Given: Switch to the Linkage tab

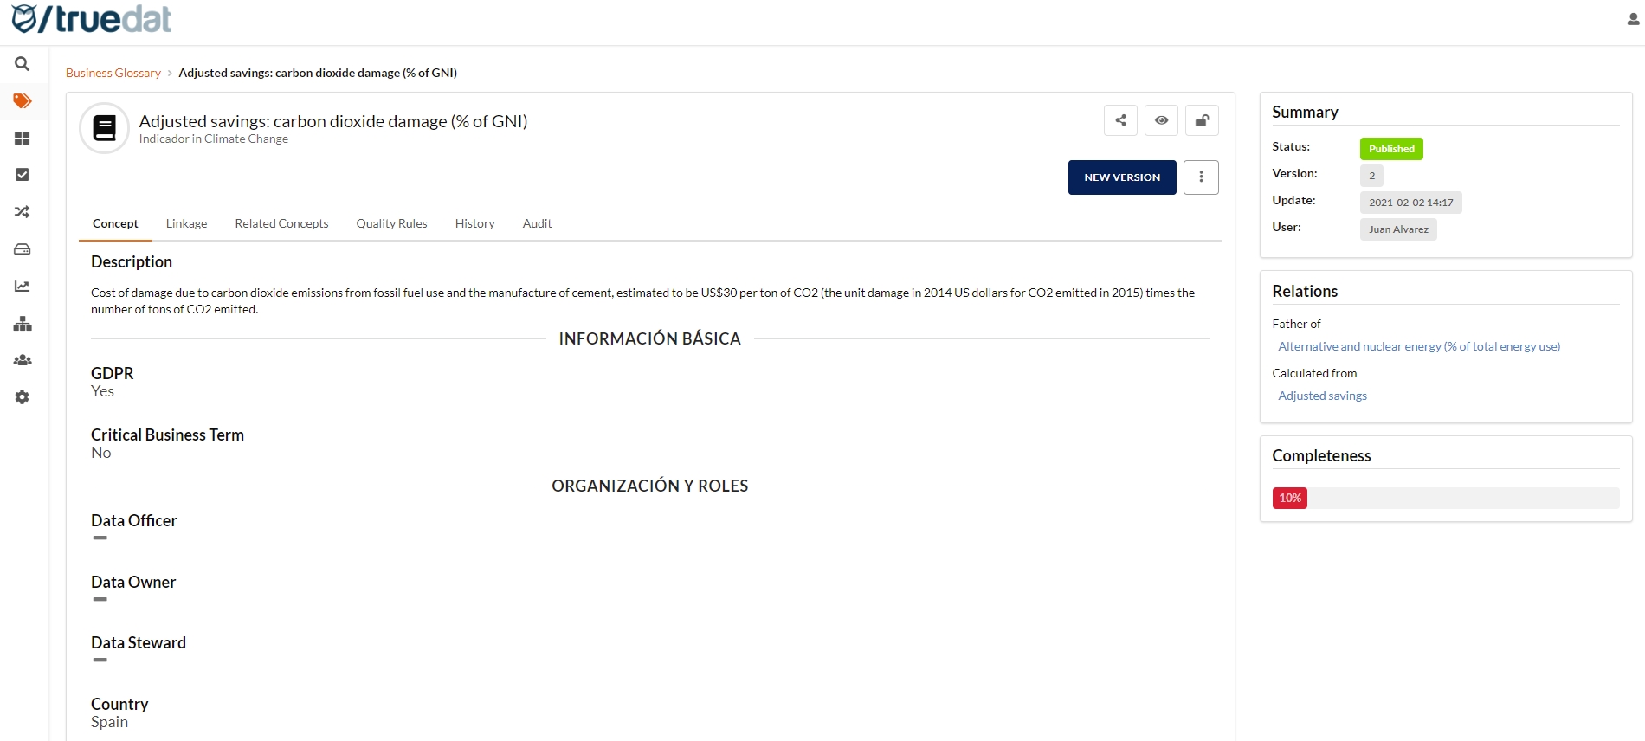Looking at the screenshot, I should coord(186,223).
